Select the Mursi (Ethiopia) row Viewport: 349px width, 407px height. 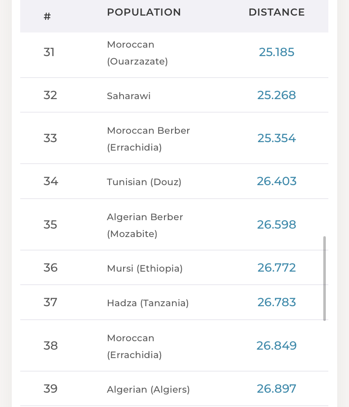point(145,268)
